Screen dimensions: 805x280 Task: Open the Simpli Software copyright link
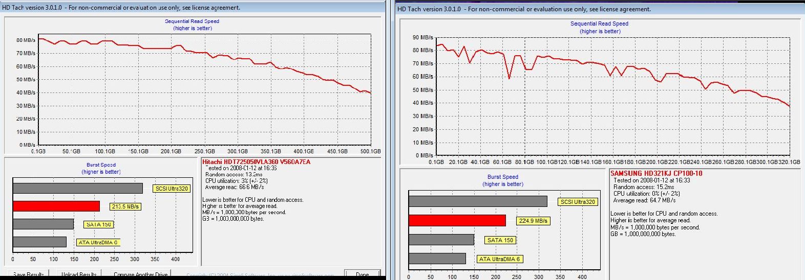tap(260, 275)
